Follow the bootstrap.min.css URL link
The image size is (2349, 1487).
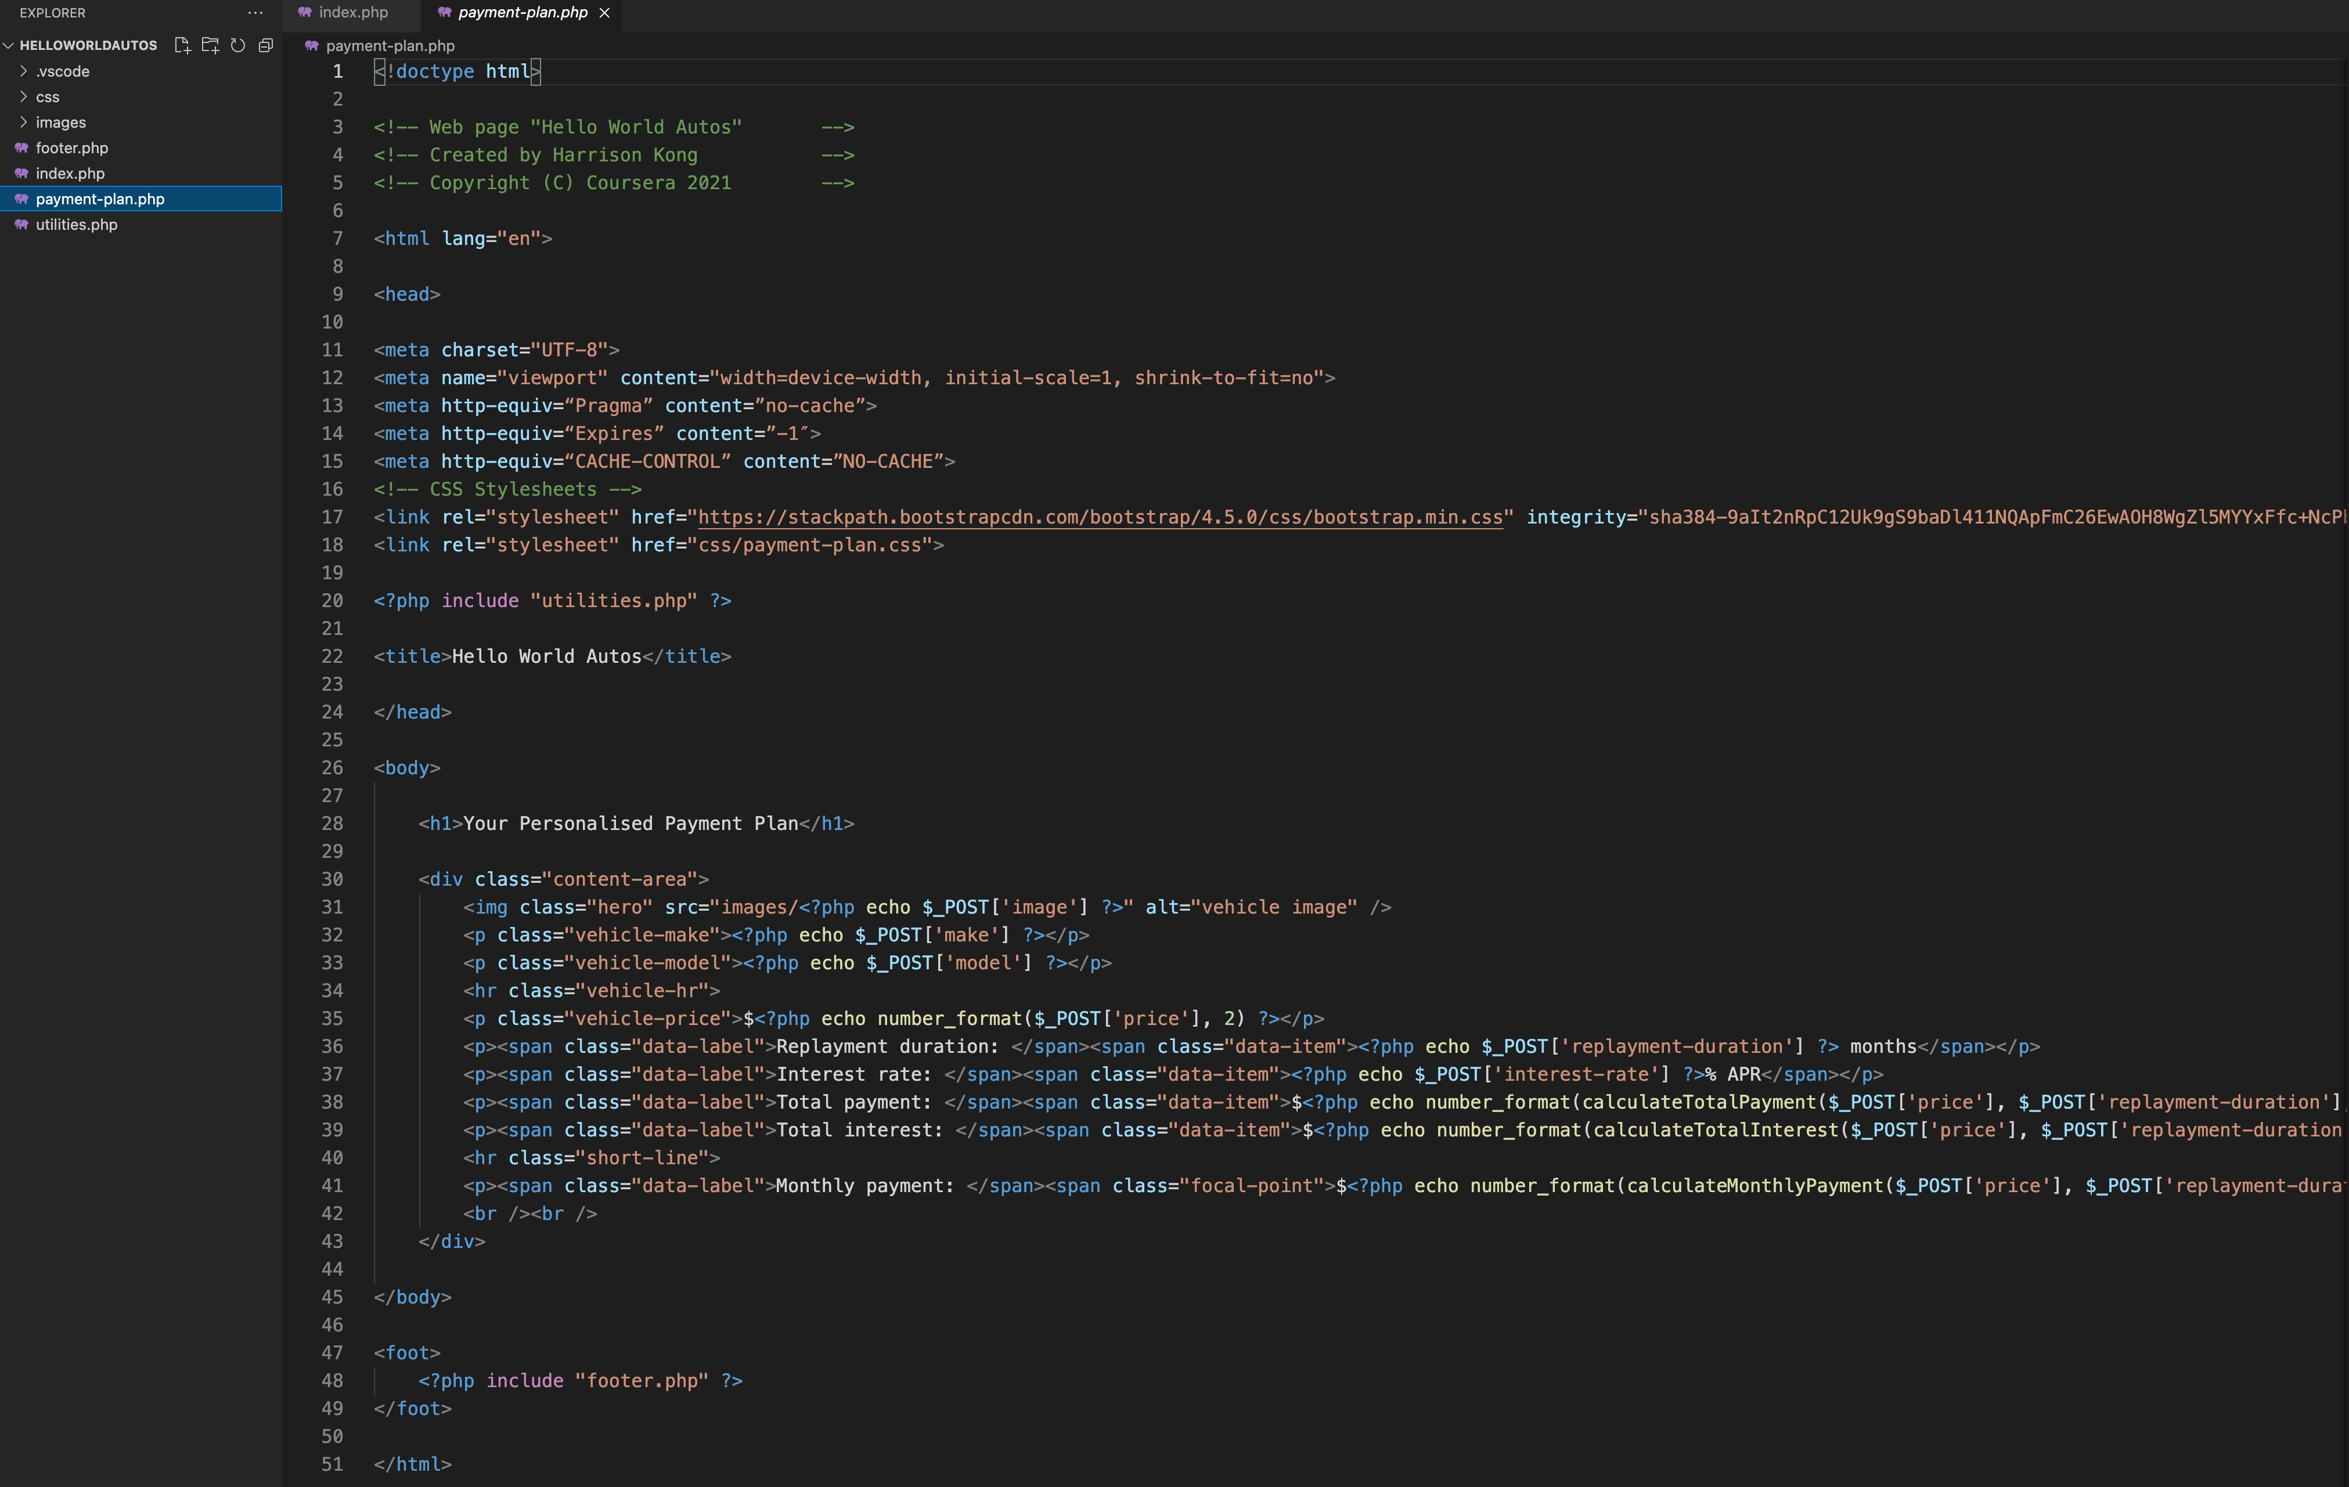(x=1100, y=517)
